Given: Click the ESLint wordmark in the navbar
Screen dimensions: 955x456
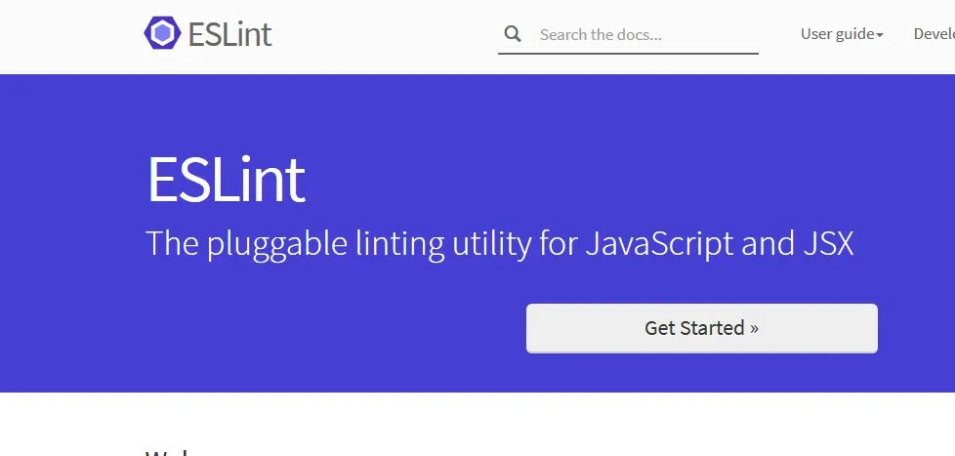Looking at the screenshot, I should coord(229,34).
